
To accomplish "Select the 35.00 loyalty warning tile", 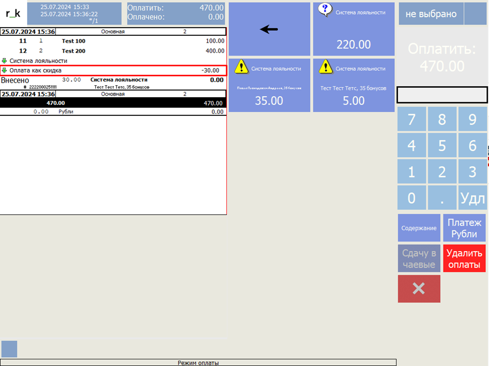I will coord(269,85).
